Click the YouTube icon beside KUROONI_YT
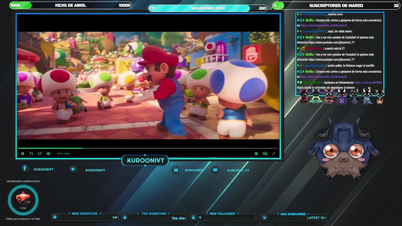Viewport: 402px width, 226px height. 215,169
